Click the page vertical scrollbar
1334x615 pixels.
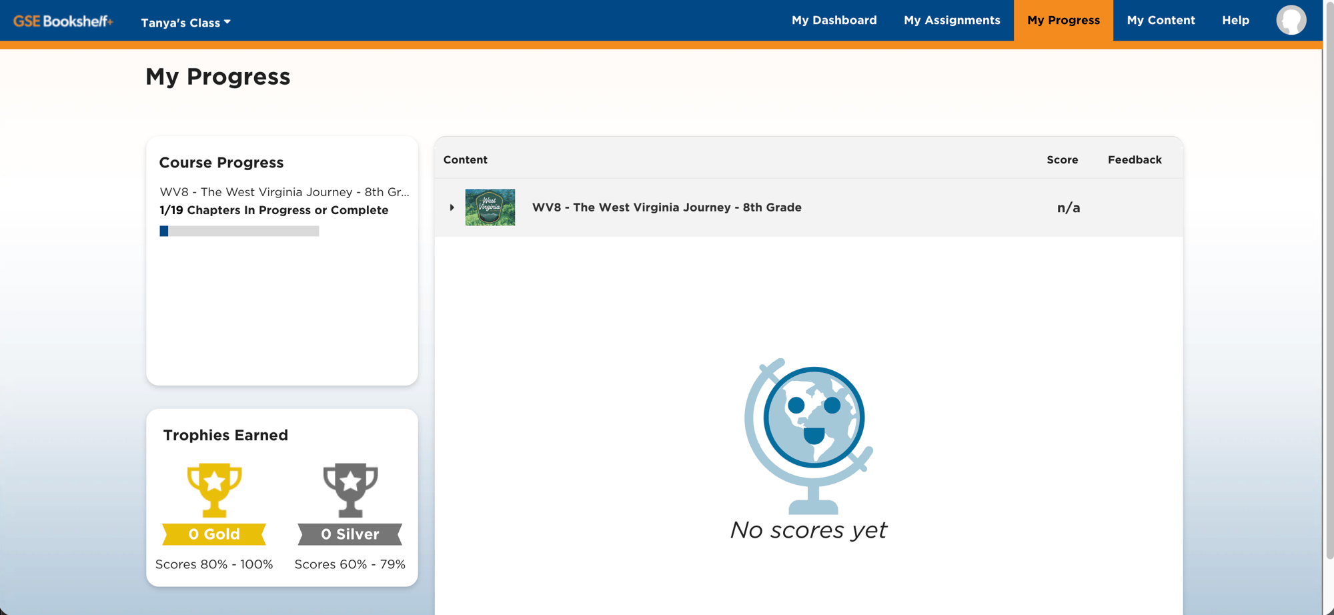pos(1329,280)
